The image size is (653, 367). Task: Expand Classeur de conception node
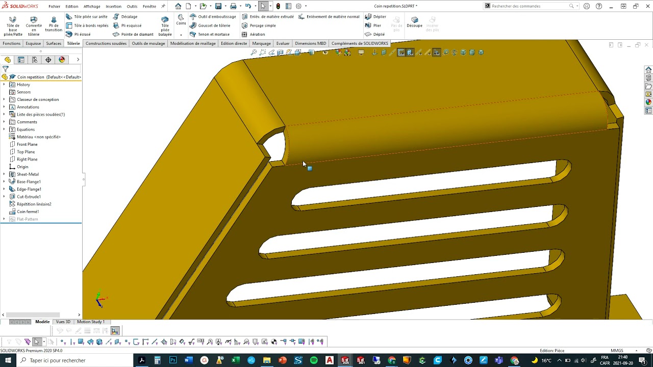[4, 99]
